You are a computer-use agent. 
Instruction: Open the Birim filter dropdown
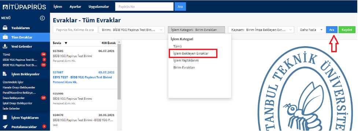[x=132, y=30]
